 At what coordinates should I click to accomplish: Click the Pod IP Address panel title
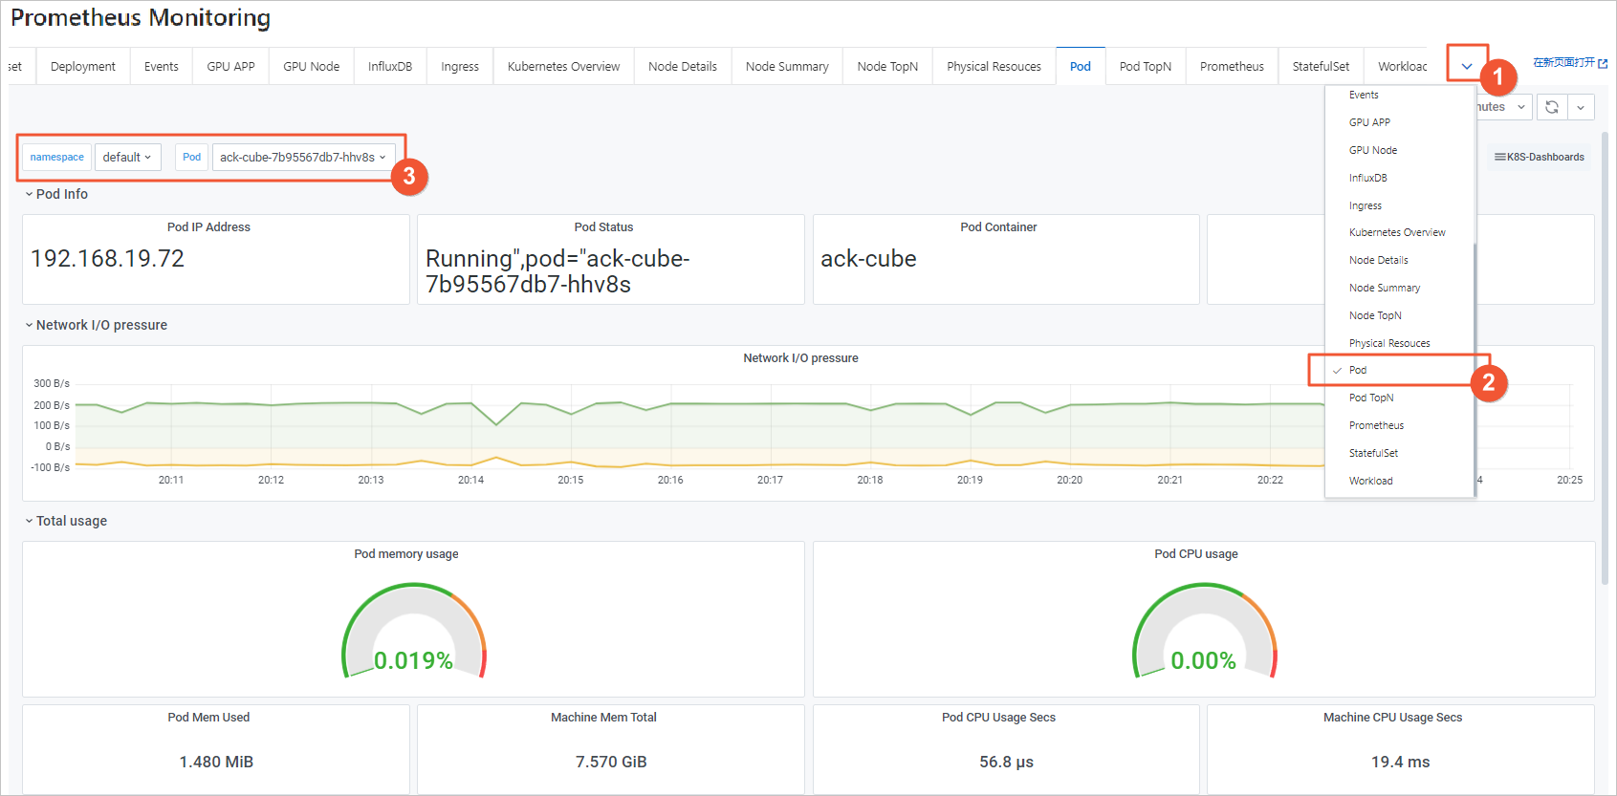(x=208, y=227)
